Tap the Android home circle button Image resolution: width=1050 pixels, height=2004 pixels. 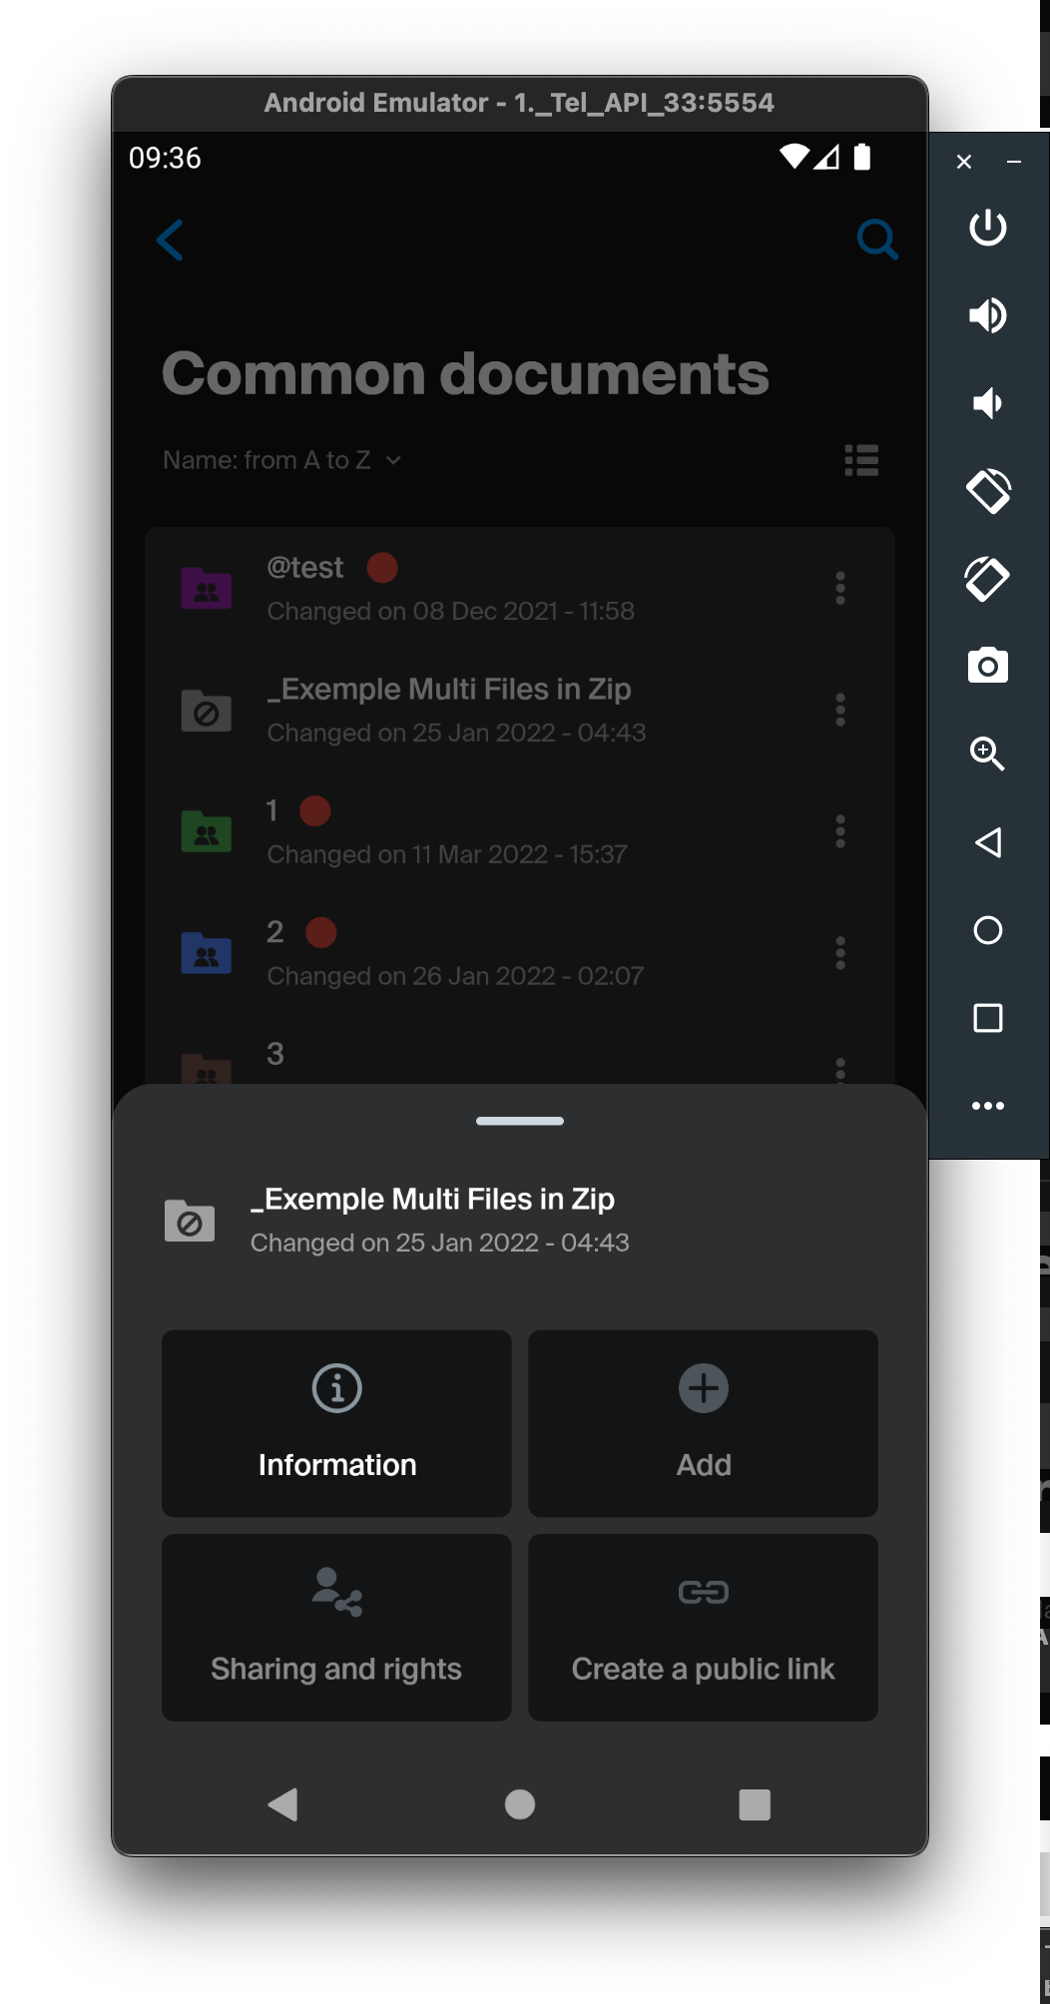coord(519,1803)
